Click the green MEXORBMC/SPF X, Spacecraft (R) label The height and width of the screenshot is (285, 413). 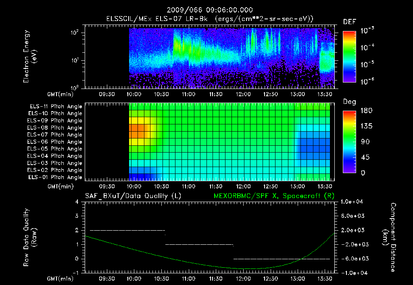coord(274,196)
